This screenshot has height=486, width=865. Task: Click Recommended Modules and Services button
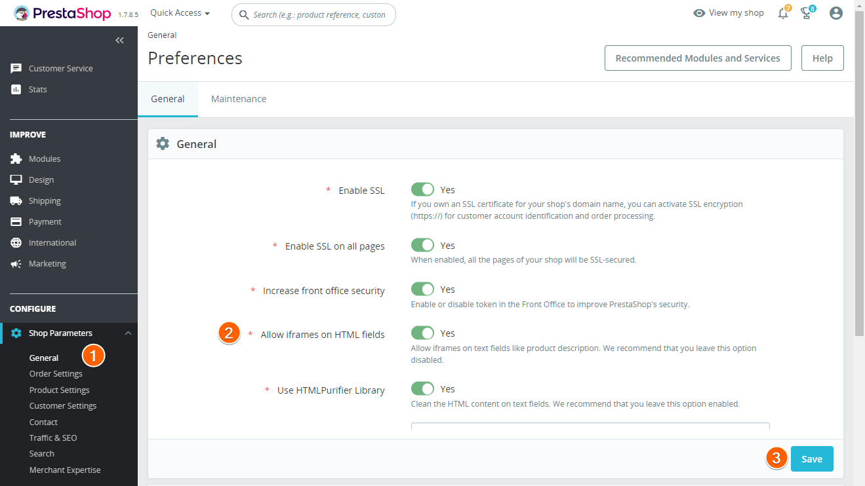tap(697, 58)
